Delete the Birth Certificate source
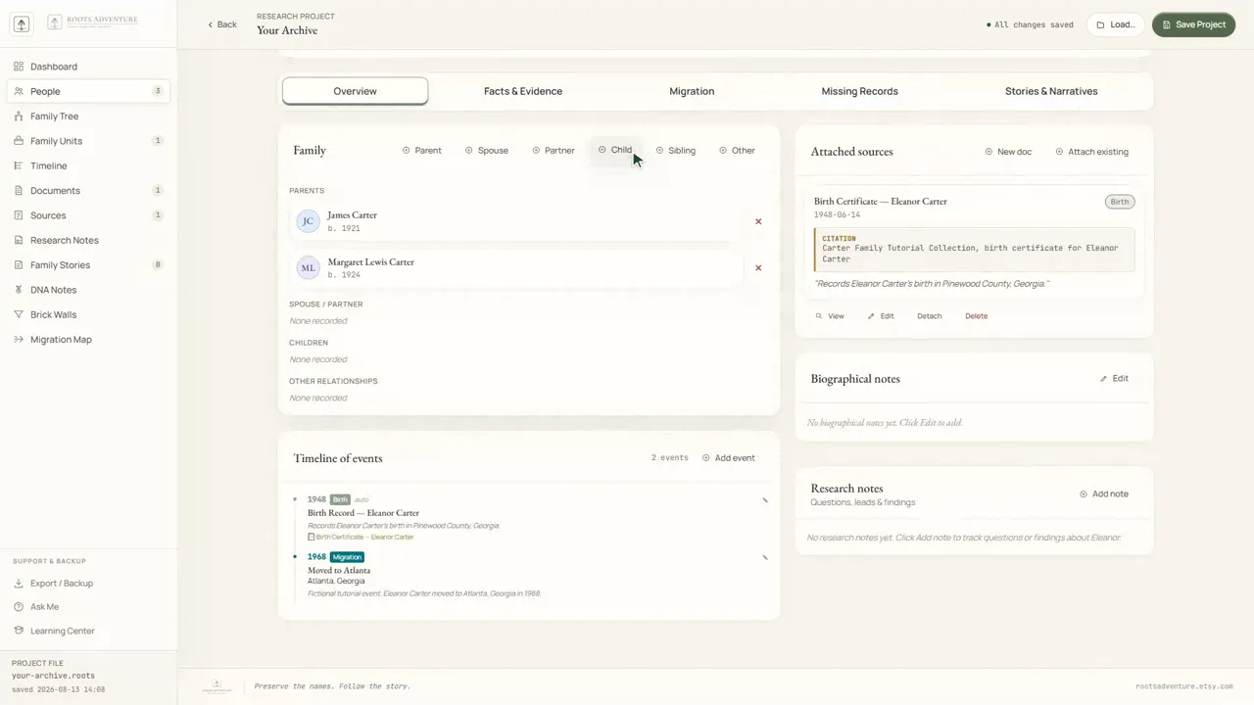 click(977, 316)
